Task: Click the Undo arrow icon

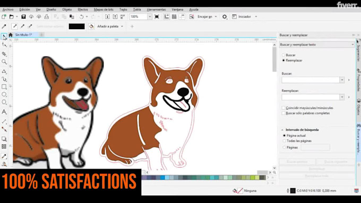Action: point(82,16)
